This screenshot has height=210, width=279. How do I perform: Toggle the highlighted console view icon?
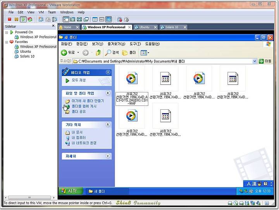[x=109, y=19]
